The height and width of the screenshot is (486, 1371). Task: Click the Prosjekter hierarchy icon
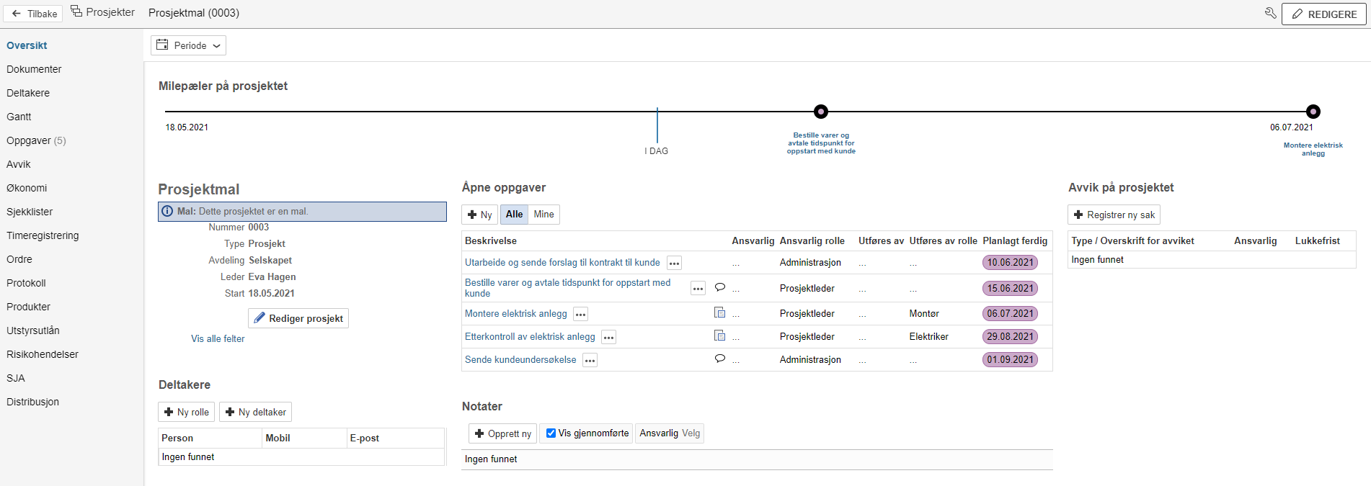[x=76, y=12]
